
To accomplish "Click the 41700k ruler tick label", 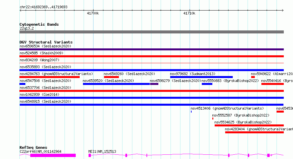I will point(93,13).
